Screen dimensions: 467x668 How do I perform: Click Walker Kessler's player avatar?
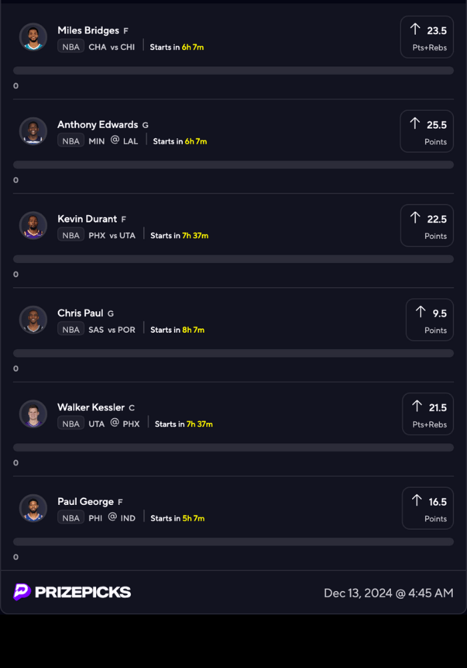point(33,414)
